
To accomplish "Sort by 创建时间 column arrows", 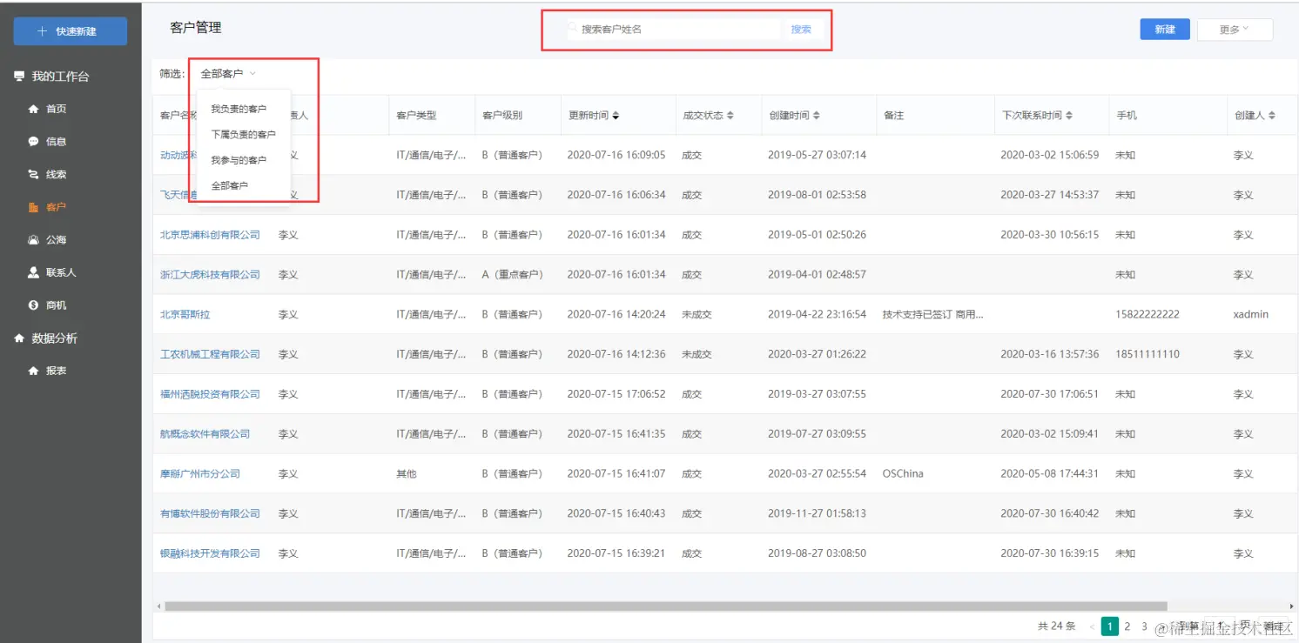I will click(x=817, y=116).
